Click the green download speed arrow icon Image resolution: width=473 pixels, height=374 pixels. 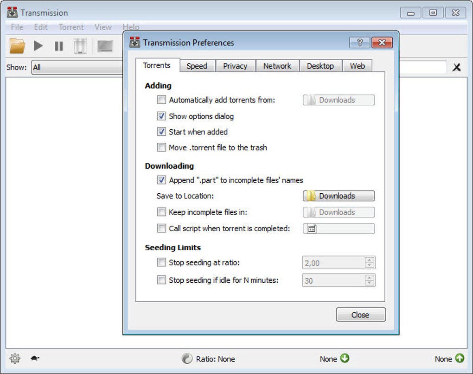point(345,358)
